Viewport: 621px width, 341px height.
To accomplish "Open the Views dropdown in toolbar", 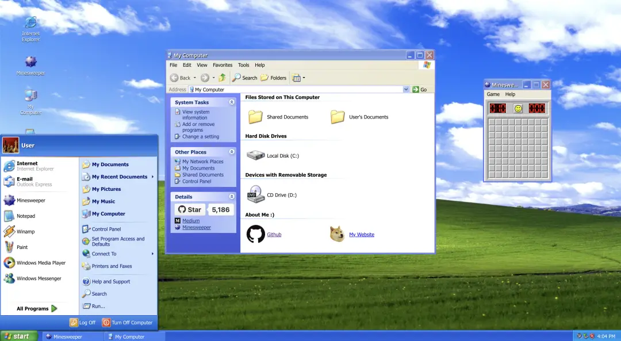I will tap(298, 78).
